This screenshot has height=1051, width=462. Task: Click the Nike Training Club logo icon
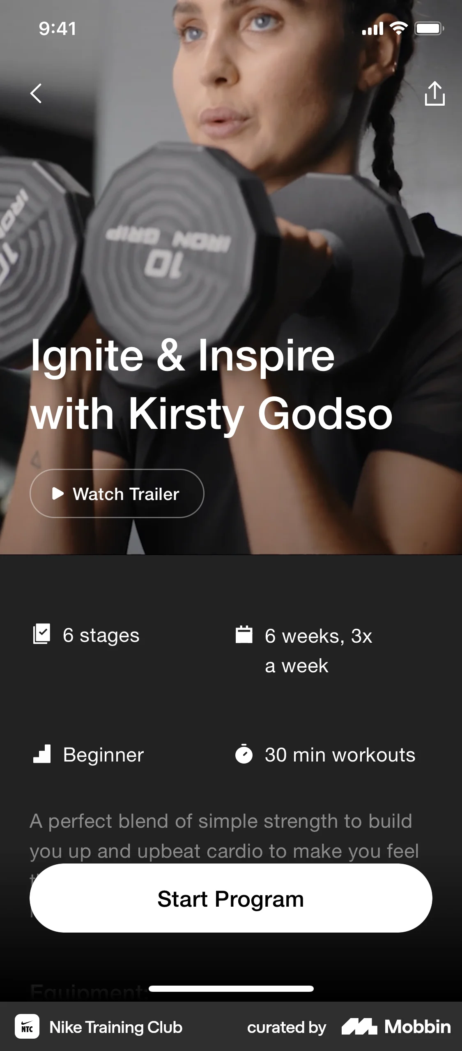click(x=27, y=1027)
